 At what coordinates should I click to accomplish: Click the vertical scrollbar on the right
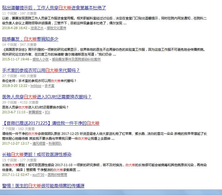click(220, 97)
